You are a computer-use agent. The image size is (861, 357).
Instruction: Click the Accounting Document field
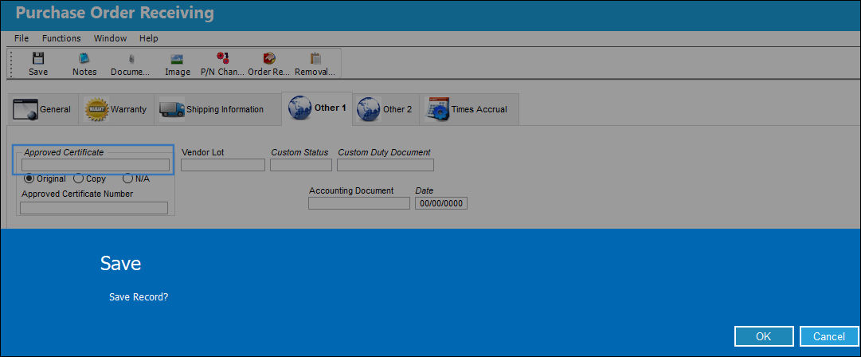[x=359, y=203]
